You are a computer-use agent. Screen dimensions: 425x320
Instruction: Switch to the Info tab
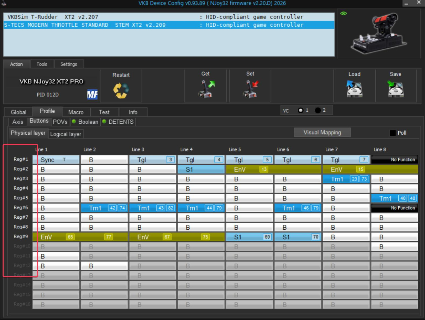point(133,112)
